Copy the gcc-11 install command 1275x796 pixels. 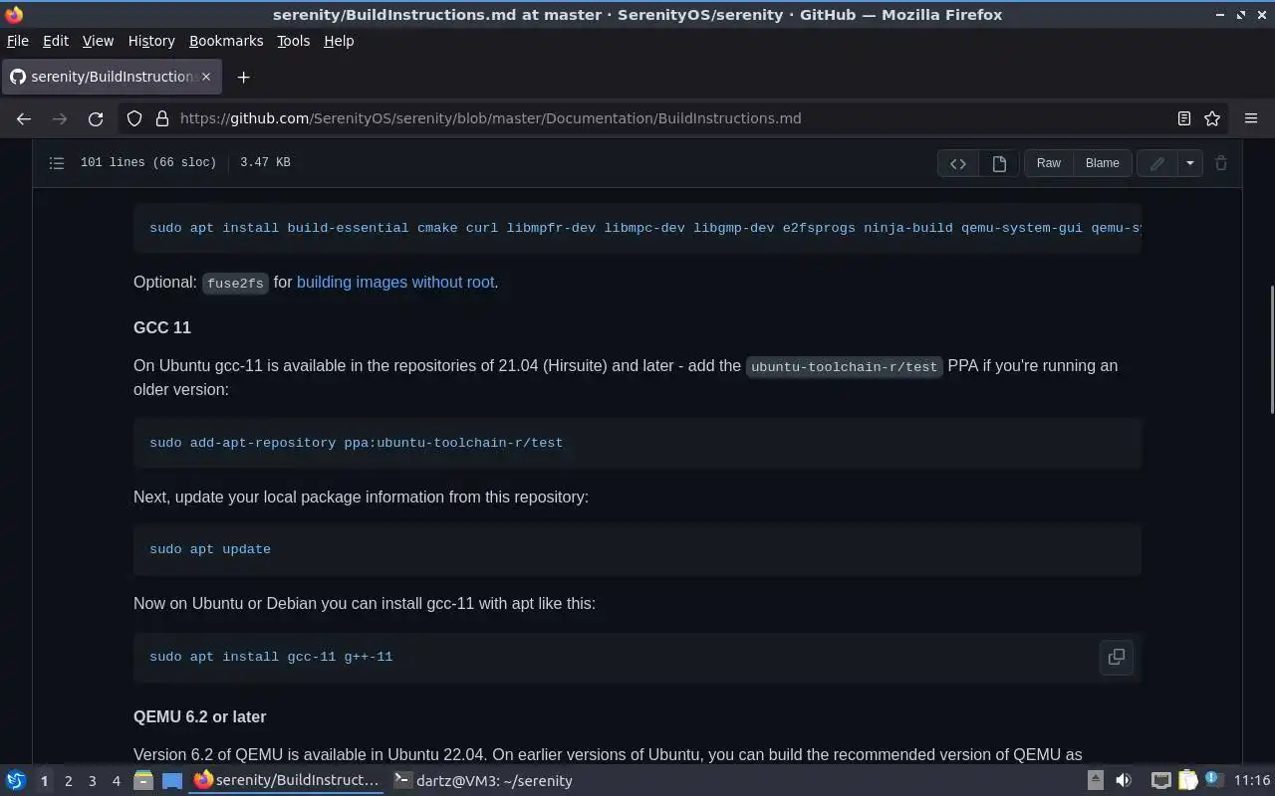coord(1117,657)
